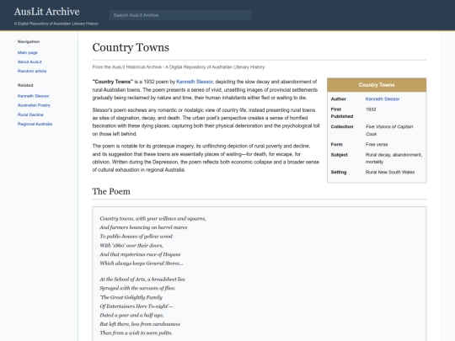The image size is (455, 341).
Task: Open the About AusLit link
Action: pyautogui.click(x=29, y=61)
